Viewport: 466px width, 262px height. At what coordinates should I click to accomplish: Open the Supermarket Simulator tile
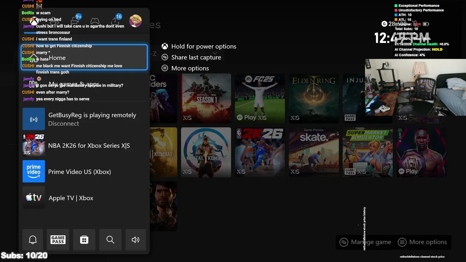368,152
